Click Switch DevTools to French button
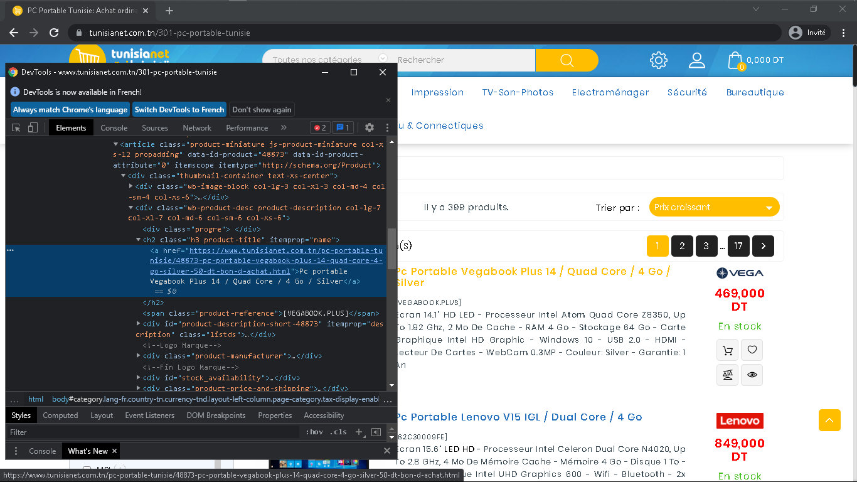The image size is (857, 482). (x=179, y=110)
